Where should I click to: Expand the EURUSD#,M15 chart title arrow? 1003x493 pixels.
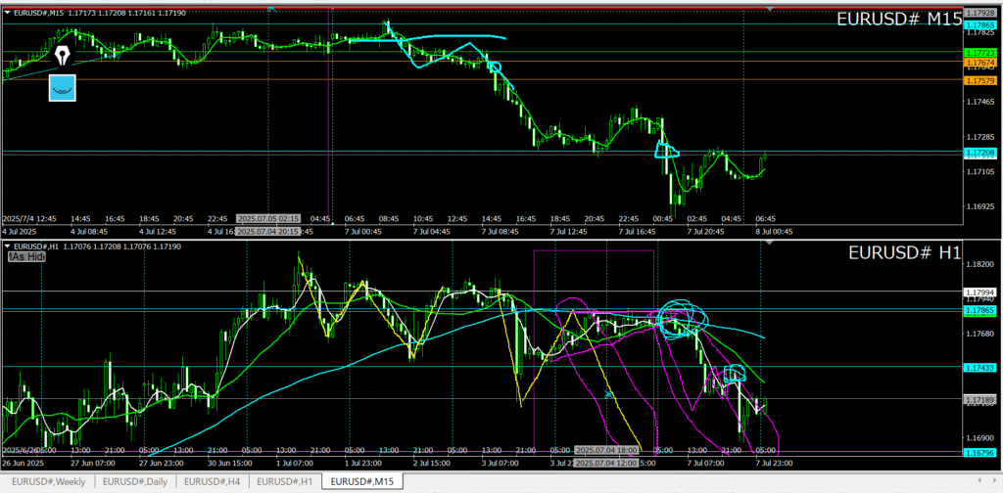pos(8,11)
